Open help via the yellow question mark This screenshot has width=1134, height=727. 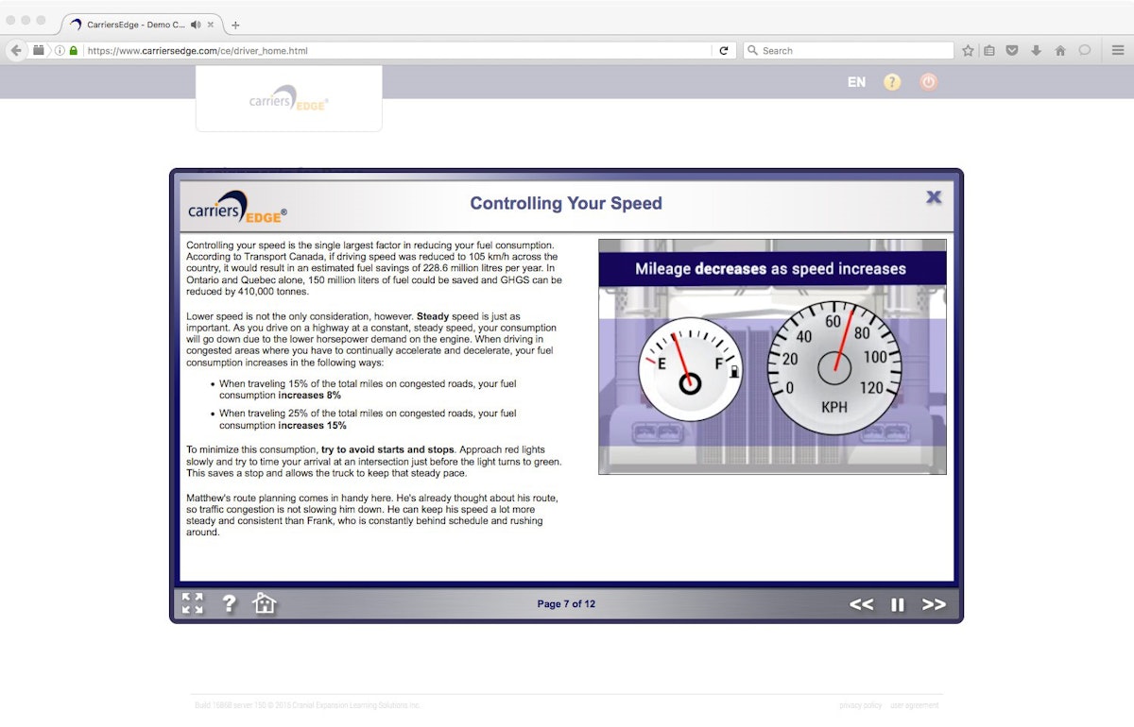click(x=892, y=82)
